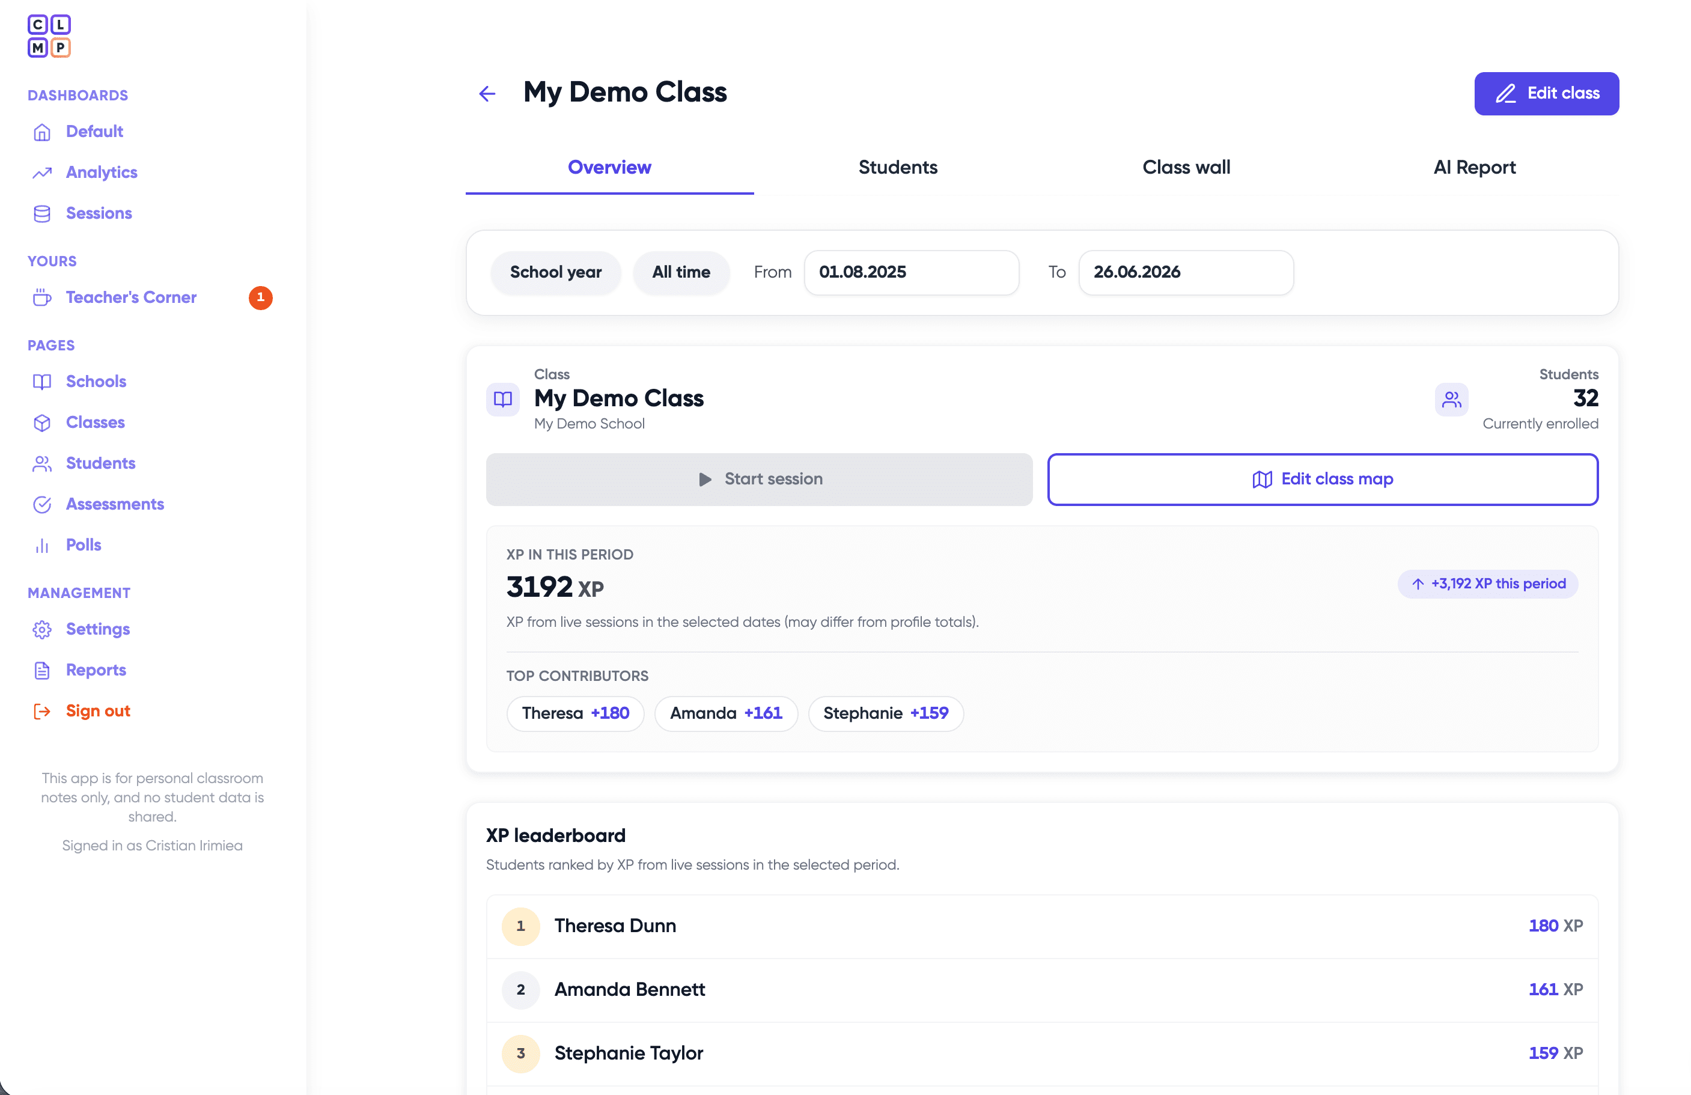Navigate to the Classes page

pyautogui.click(x=95, y=422)
